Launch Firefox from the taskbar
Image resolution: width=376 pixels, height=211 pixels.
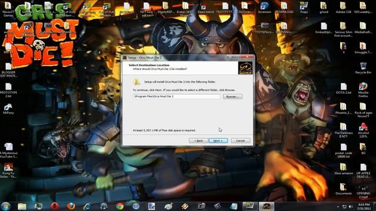coord(71,206)
